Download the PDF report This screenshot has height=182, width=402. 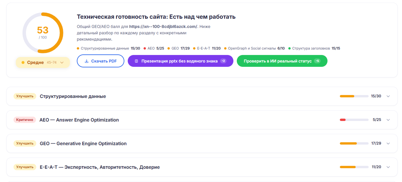tap(100, 61)
